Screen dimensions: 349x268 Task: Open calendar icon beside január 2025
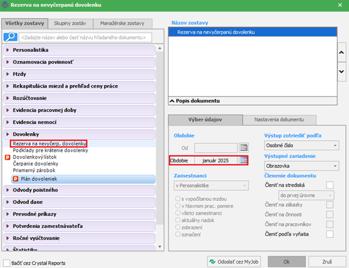click(244, 160)
